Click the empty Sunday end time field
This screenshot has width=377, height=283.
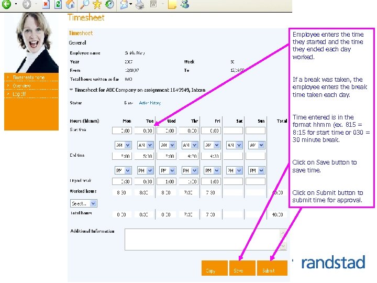click(x=256, y=156)
